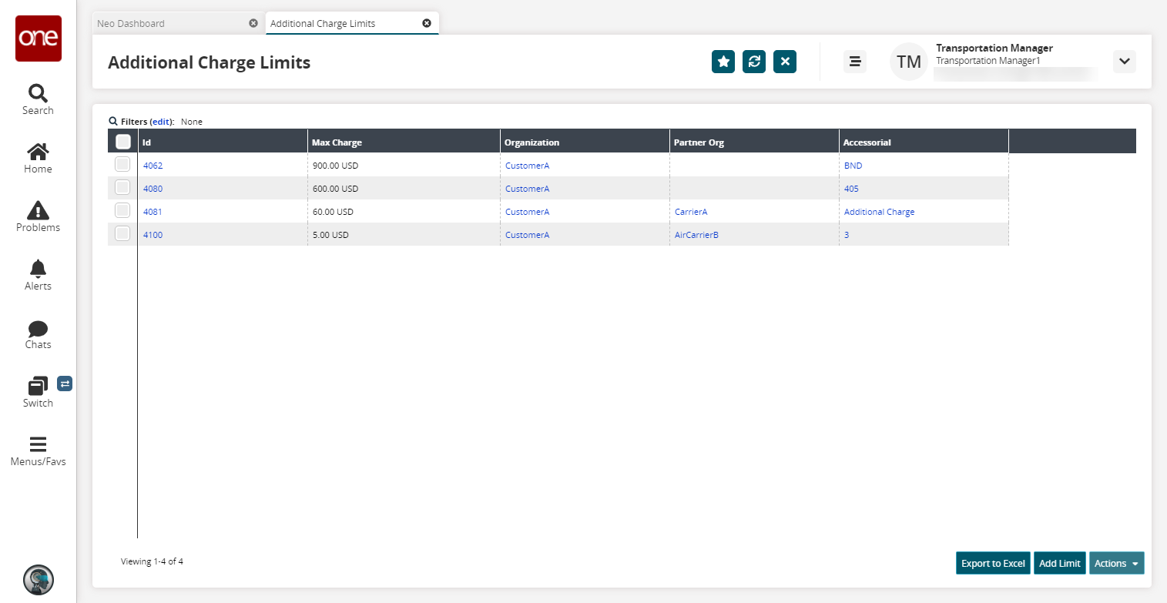Viewport: 1167px width, 603px height.
Task: Open Alerts bell icon
Action: tap(38, 269)
